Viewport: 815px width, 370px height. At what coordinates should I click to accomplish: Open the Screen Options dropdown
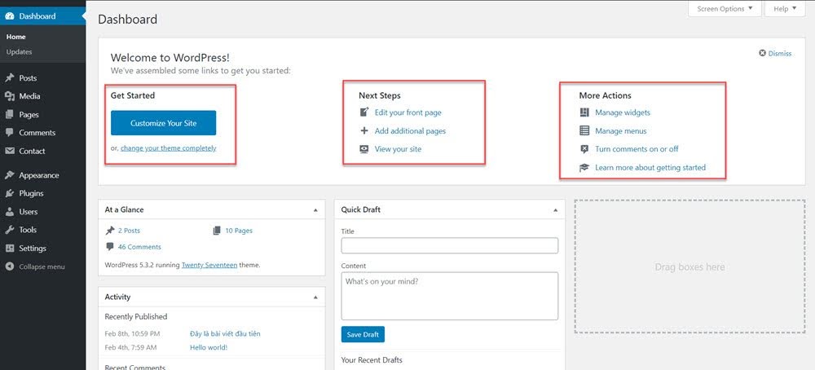[725, 9]
